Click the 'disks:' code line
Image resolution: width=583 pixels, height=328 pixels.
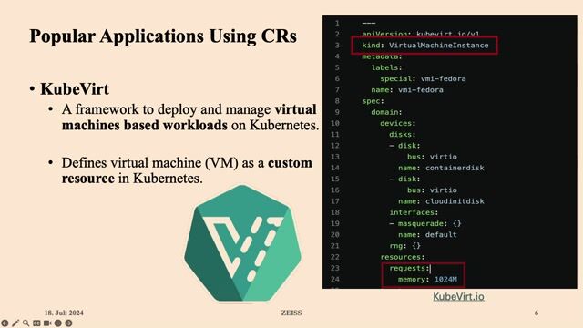pyautogui.click(x=403, y=135)
